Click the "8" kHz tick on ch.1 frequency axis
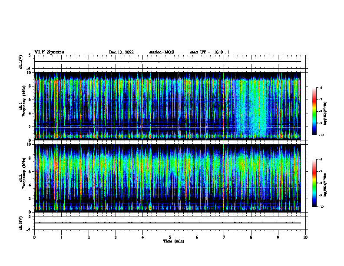Image resolution: width=344 pixels, height=266 pixels. click(30, 86)
